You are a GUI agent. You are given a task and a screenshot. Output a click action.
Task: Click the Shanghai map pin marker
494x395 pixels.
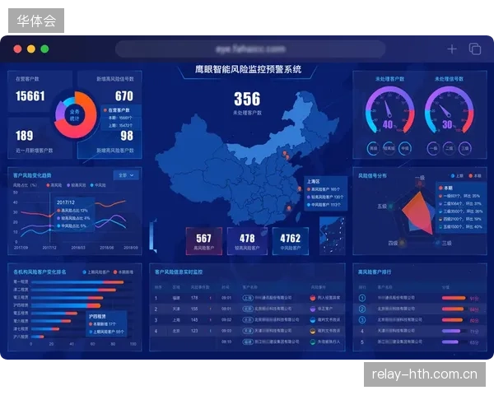pyautogui.click(x=300, y=189)
